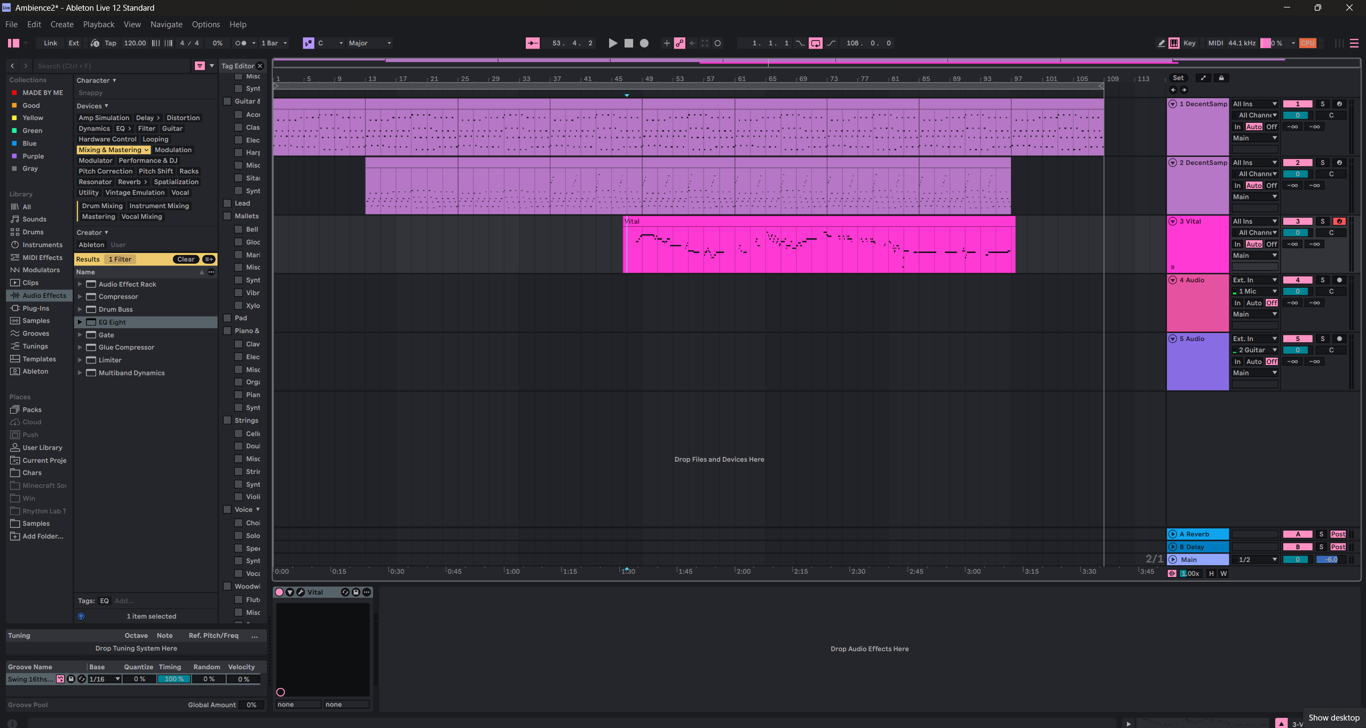Solo the 3 Vital track
The height and width of the screenshot is (728, 1366).
pyautogui.click(x=1323, y=221)
